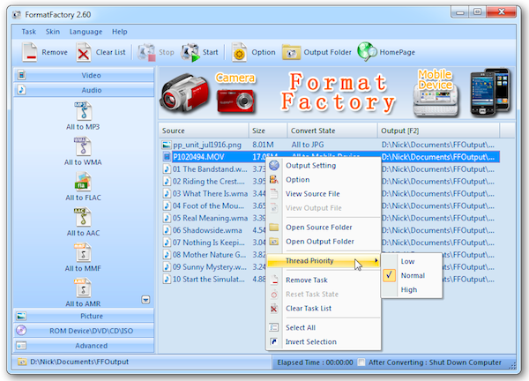Expand the Advanced category panel
The width and height of the screenshot is (529, 381).
[84, 346]
